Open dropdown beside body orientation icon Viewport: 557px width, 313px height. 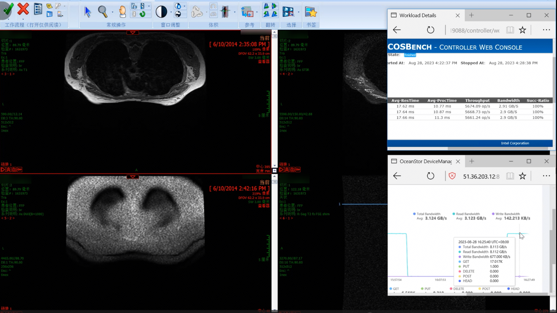click(235, 12)
